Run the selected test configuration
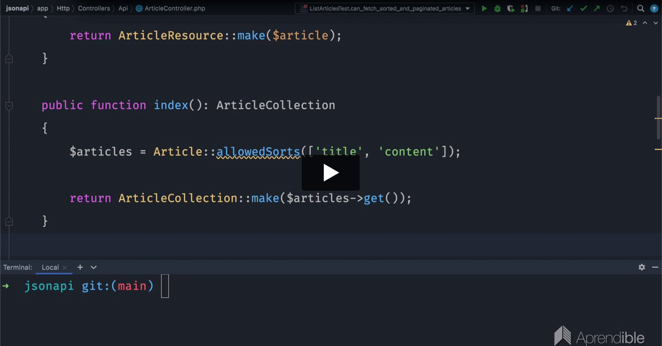The height and width of the screenshot is (346, 662). pyautogui.click(x=484, y=8)
